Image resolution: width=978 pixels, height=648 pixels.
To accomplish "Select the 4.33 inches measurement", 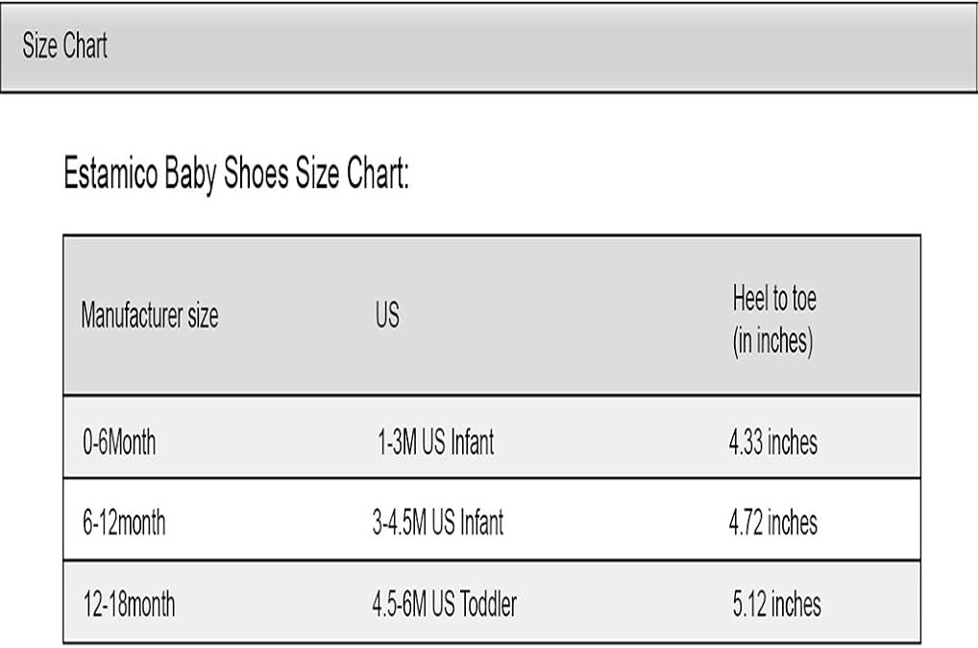I will [x=773, y=443].
